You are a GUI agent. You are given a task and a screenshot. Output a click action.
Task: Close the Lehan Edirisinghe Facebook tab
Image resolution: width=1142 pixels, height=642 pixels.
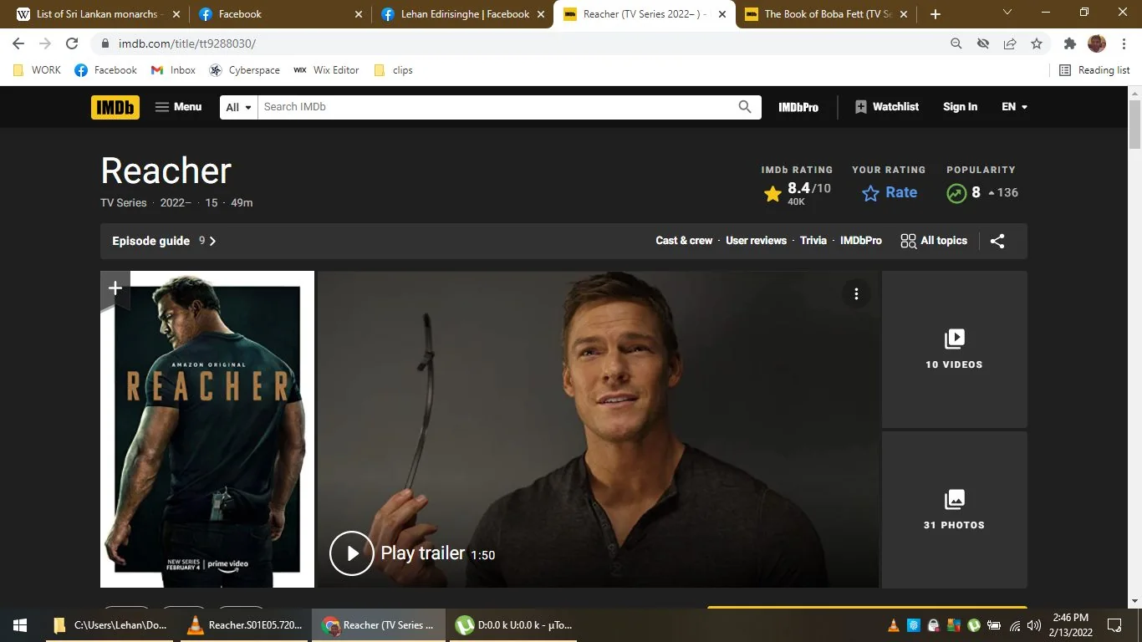pos(541,14)
